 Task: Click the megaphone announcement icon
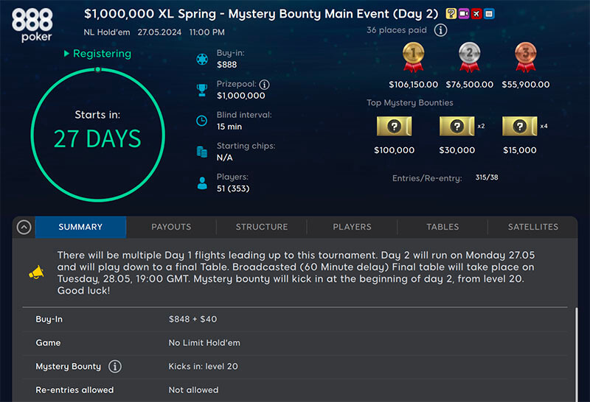[x=36, y=272]
